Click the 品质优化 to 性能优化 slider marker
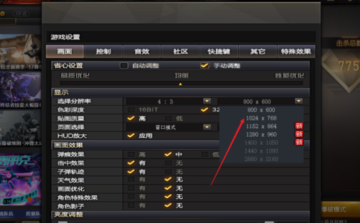 coord(180,84)
